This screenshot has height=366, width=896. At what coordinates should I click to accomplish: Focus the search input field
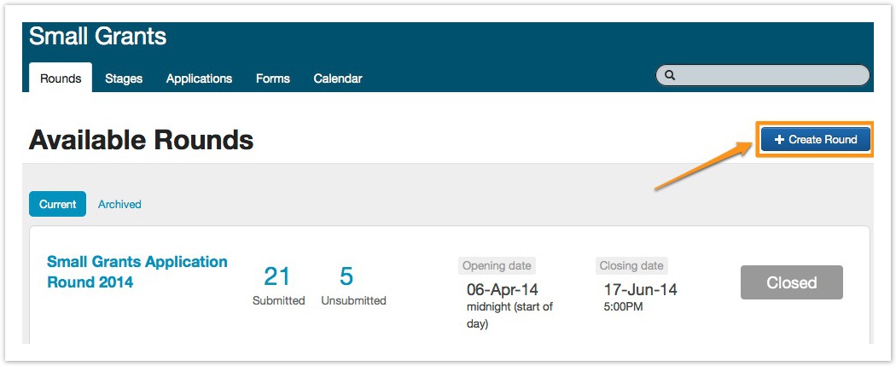(768, 76)
